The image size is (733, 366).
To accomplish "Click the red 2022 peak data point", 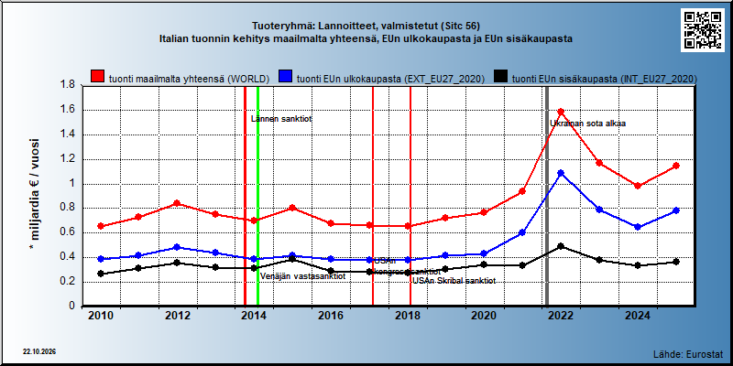I will [561, 112].
